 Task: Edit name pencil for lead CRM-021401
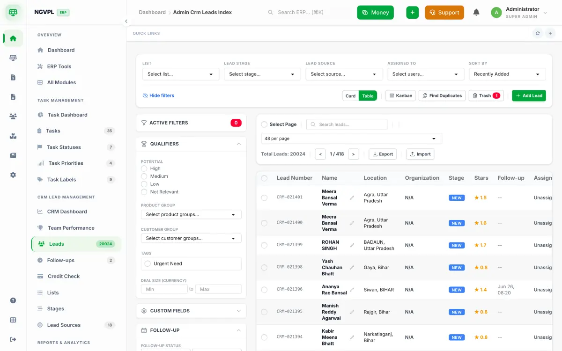click(x=352, y=197)
